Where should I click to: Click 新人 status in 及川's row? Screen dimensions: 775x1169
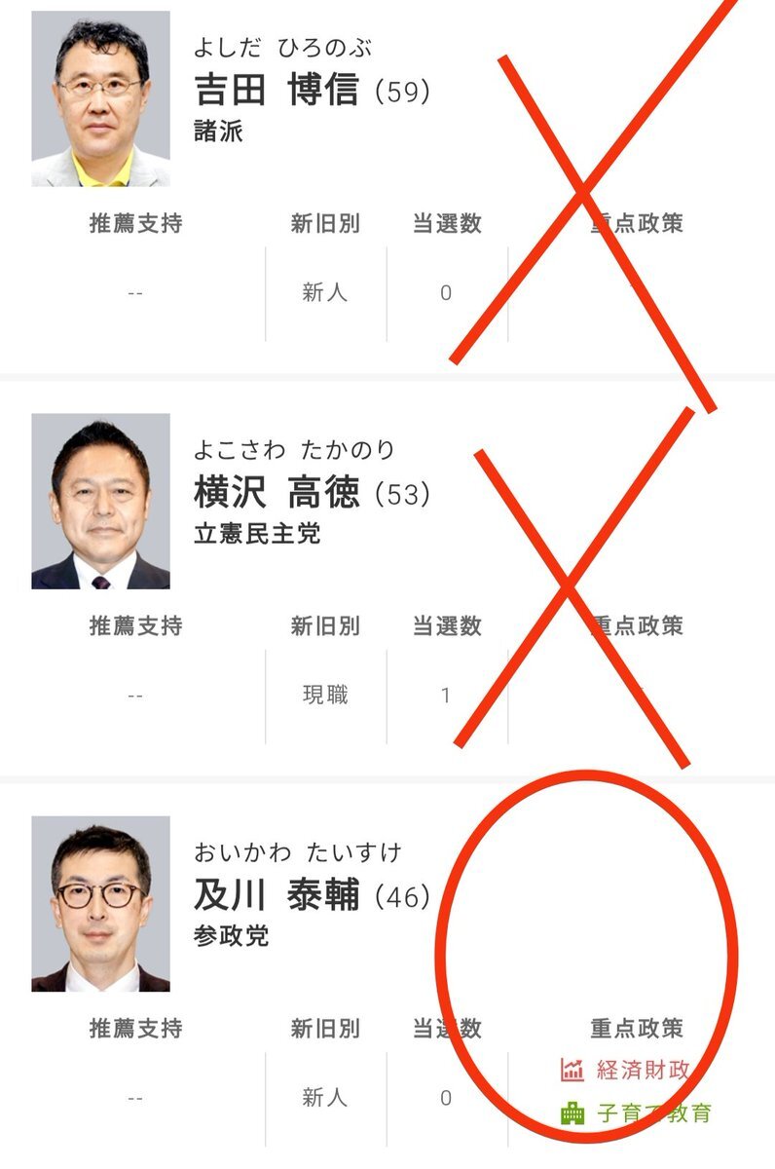click(x=325, y=1098)
